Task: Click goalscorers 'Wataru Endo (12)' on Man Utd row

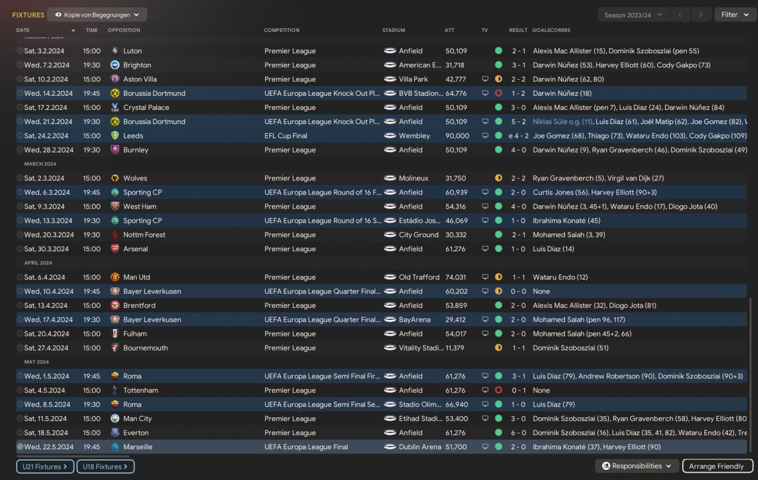Action: (x=560, y=277)
